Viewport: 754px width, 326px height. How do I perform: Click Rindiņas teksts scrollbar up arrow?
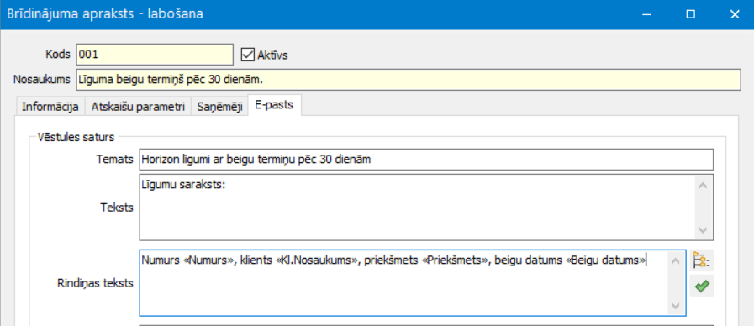(676, 261)
